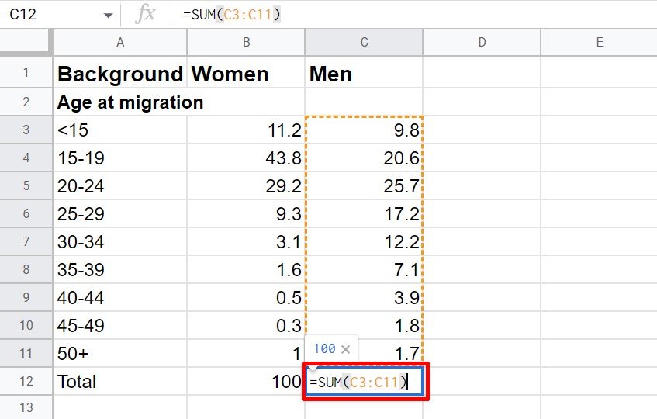Select column B header
The height and width of the screenshot is (419, 657).
point(246,43)
